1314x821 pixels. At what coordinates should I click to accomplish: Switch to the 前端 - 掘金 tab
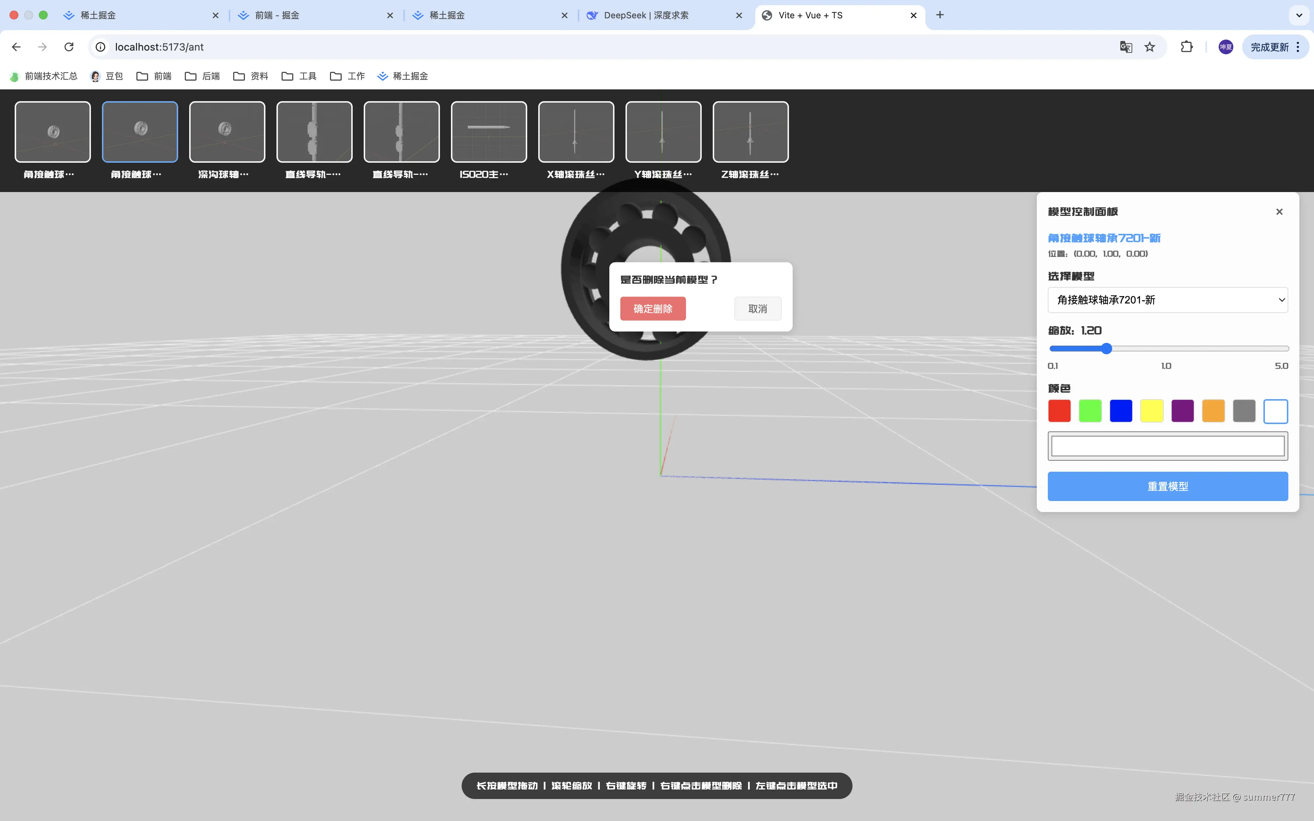click(x=277, y=15)
